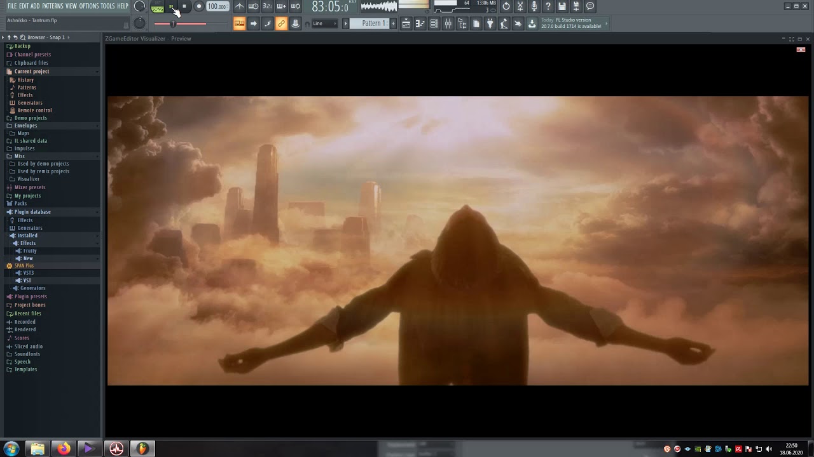The height and width of the screenshot is (457, 814).
Task: Click the undo history icon
Action: (x=506, y=6)
